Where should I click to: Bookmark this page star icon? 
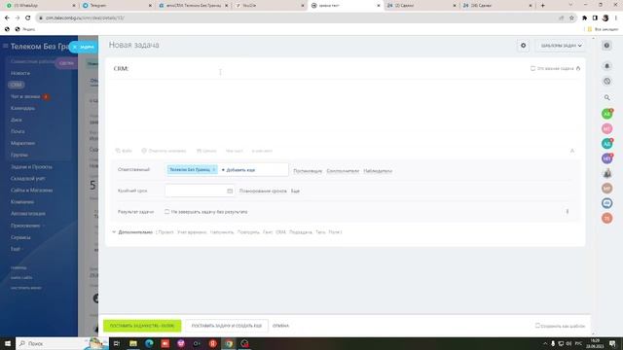click(571, 17)
